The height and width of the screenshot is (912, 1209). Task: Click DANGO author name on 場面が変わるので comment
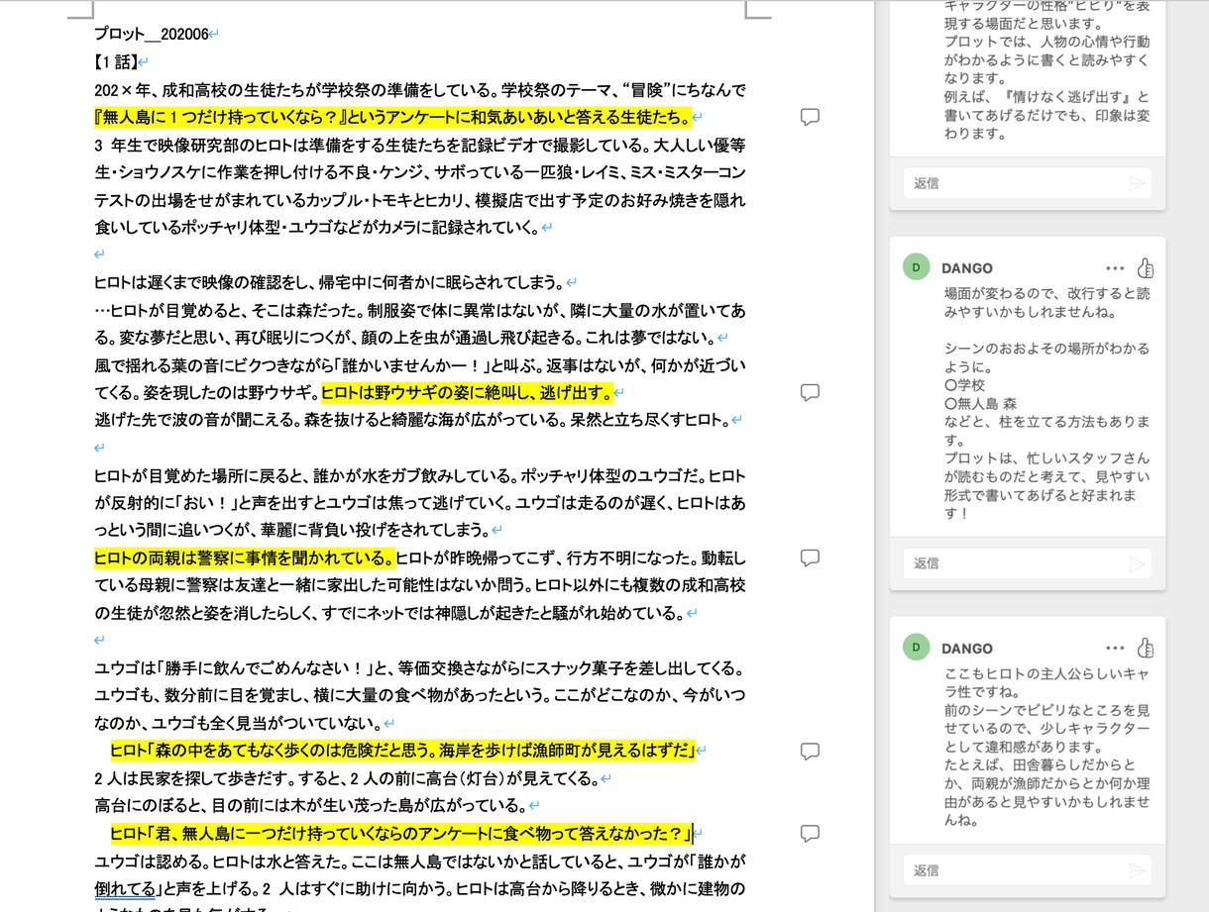[966, 268]
